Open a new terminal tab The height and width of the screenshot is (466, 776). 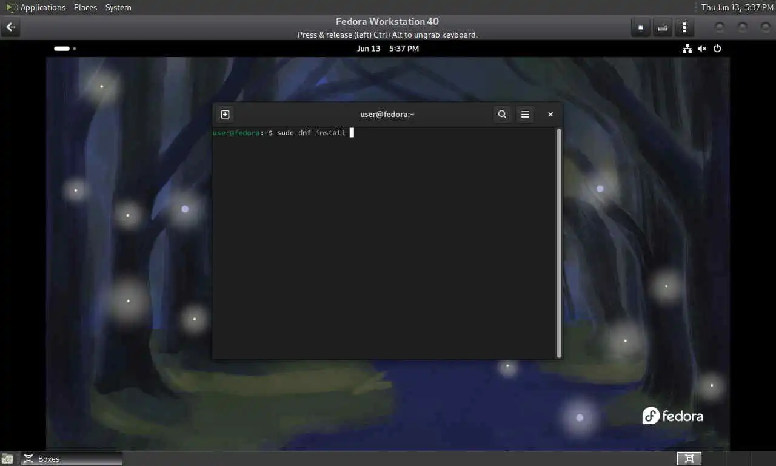225,114
